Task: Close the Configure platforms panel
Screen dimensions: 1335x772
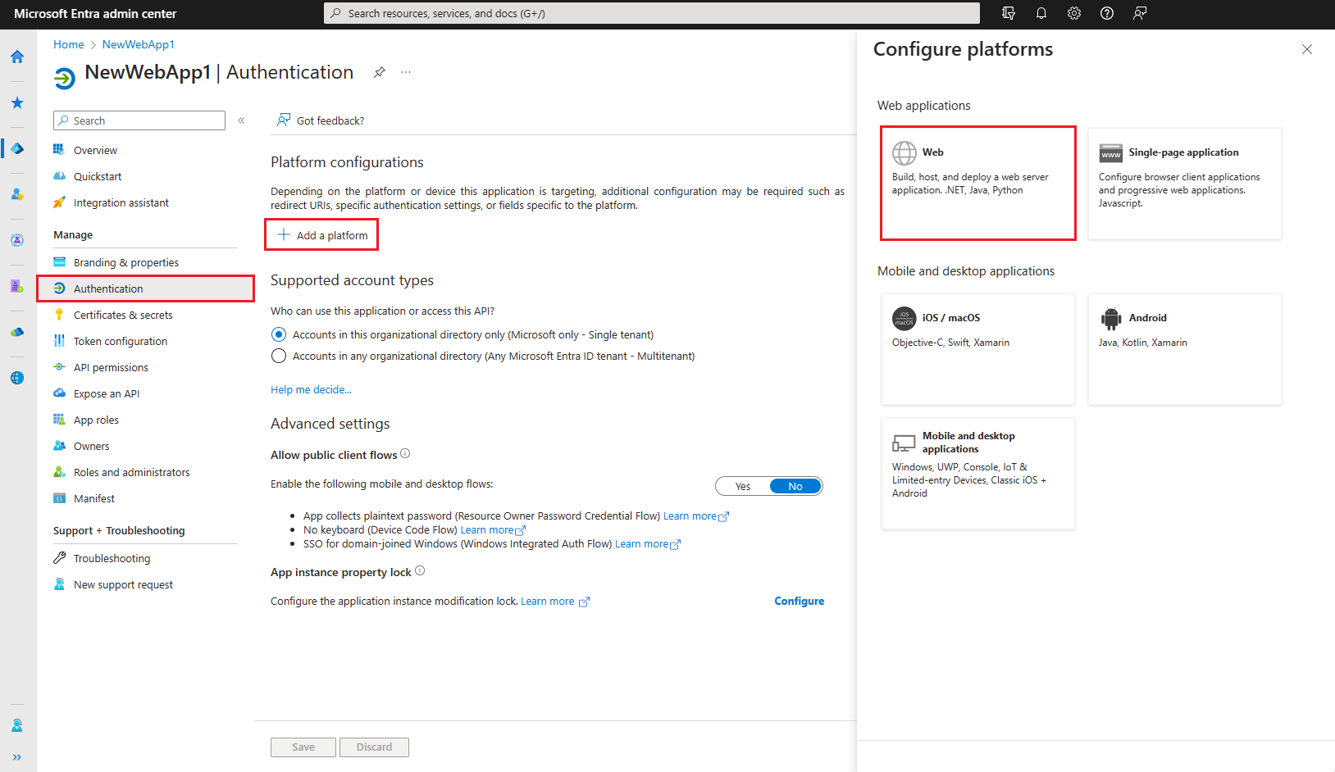Action: click(x=1307, y=49)
